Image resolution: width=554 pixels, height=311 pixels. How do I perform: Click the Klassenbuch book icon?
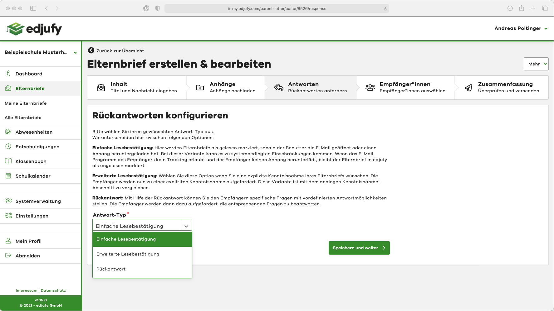point(8,161)
